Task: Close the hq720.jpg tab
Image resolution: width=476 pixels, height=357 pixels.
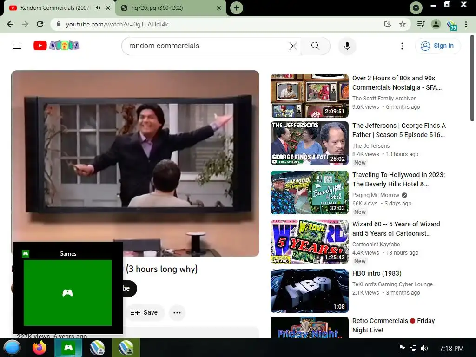Action: 219,8
